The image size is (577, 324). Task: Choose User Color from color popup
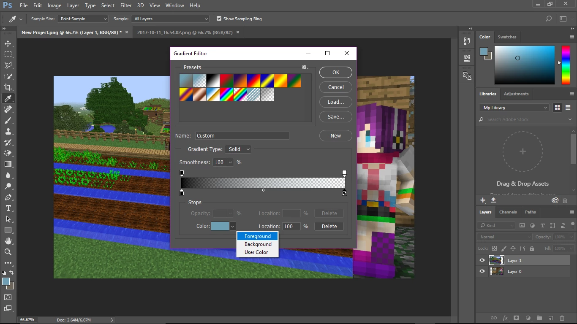tap(257, 252)
